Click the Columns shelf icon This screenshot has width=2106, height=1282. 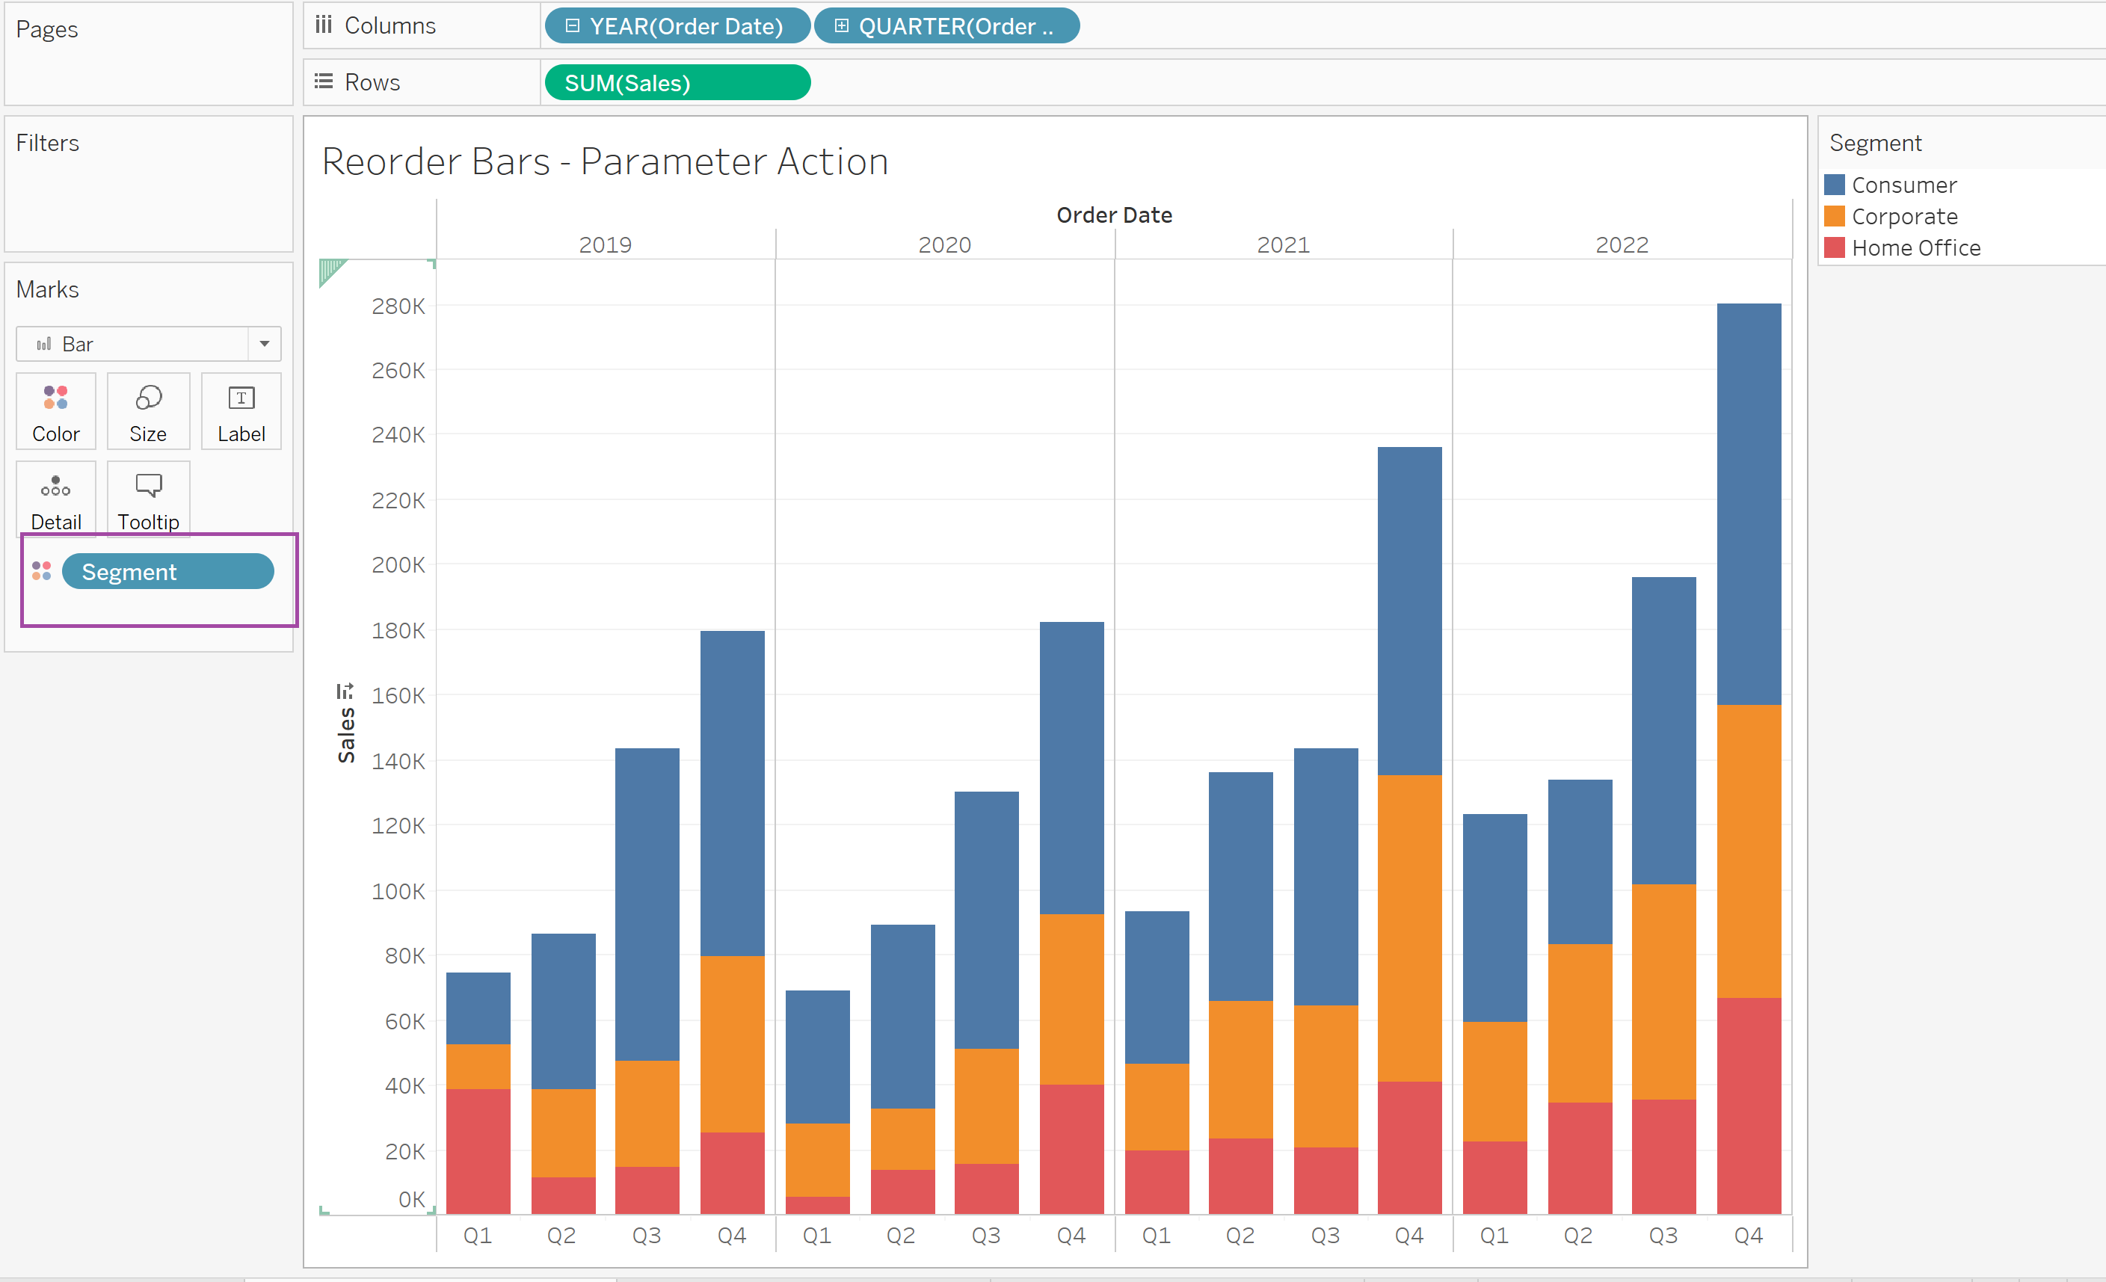[323, 25]
